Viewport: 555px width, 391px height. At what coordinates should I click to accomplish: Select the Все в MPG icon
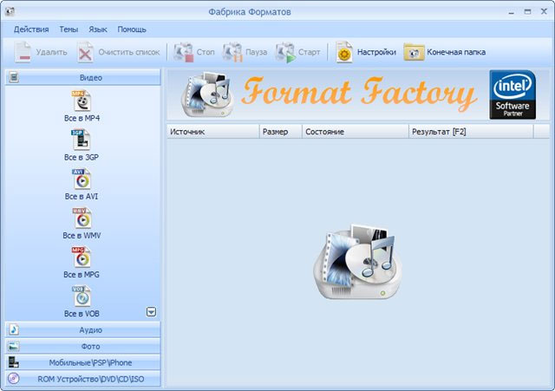[82, 257]
